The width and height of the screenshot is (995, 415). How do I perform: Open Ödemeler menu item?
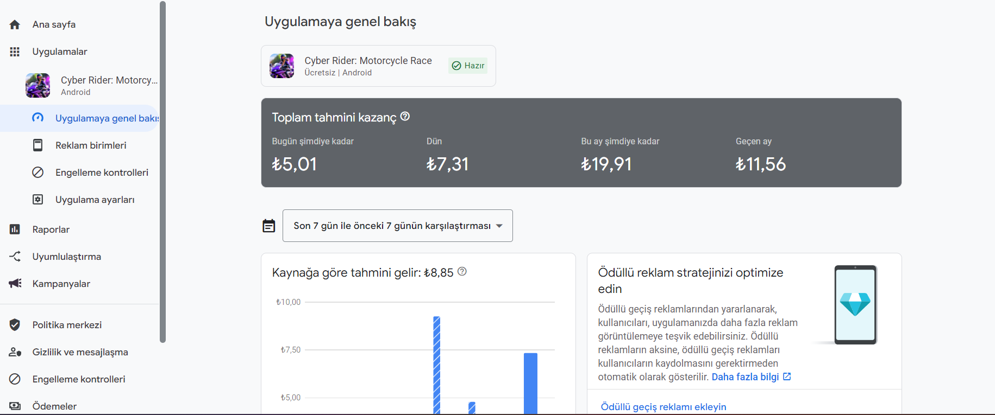point(54,406)
